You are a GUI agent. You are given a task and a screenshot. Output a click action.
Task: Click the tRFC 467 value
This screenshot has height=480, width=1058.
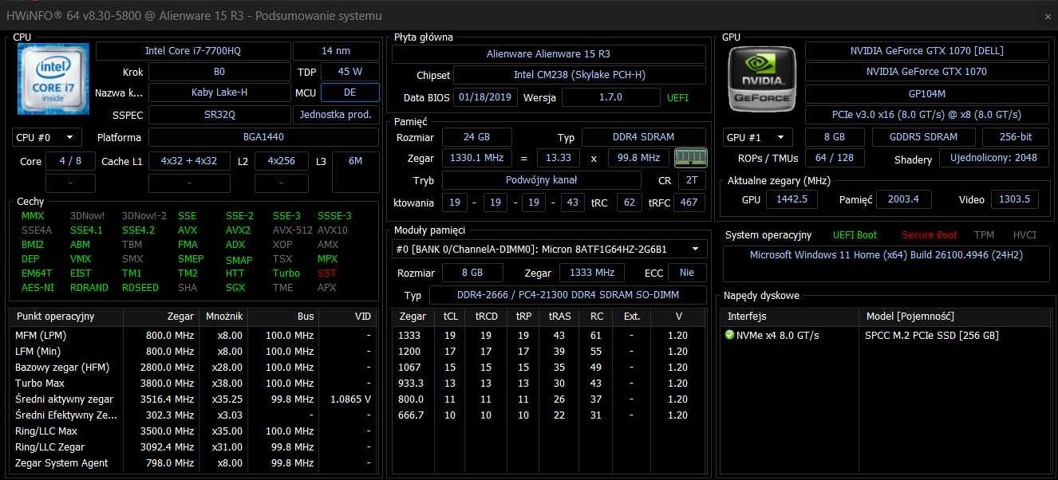click(x=691, y=203)
